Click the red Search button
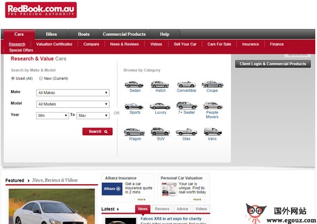Viewport: 317px width, 224px height. click(98, 131)
